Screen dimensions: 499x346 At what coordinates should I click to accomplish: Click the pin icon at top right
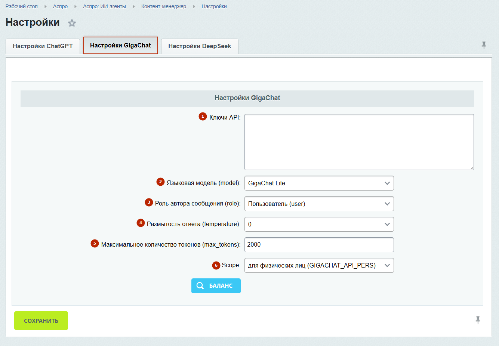point(484,45)
